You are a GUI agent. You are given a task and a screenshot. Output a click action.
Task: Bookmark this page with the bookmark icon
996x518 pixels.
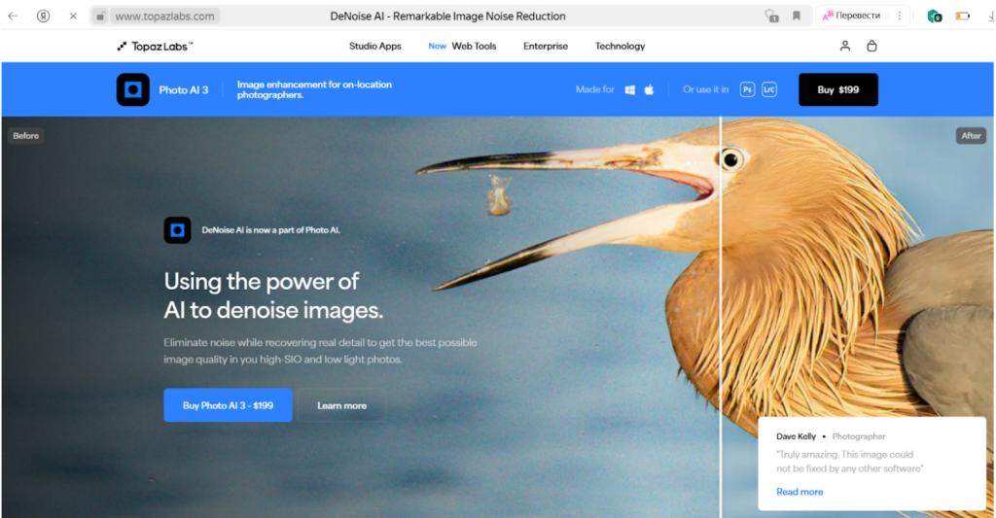click(x=797, y=16)
